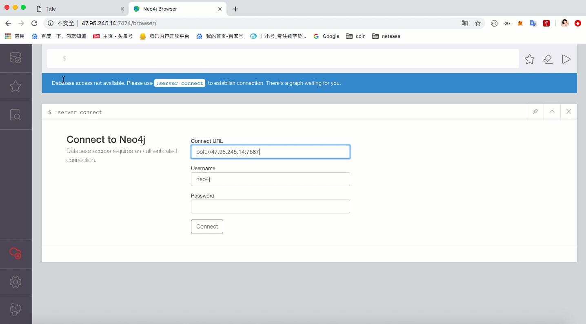Click the not-secure site info icon
This screenshot has width=586, height=324.
coord(51,23)
